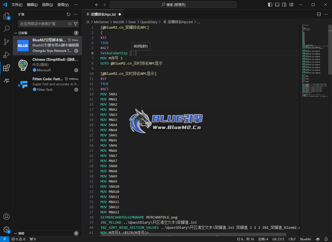This screenshot has height=242, width=332.
Task: Open Envir breadcrumb dropdown
Action: (132, 22)
